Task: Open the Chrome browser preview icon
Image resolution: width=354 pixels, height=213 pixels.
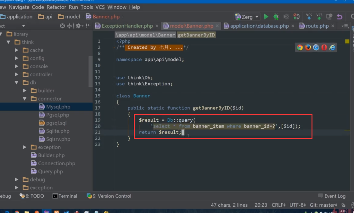Action: [x=300, y=47]
